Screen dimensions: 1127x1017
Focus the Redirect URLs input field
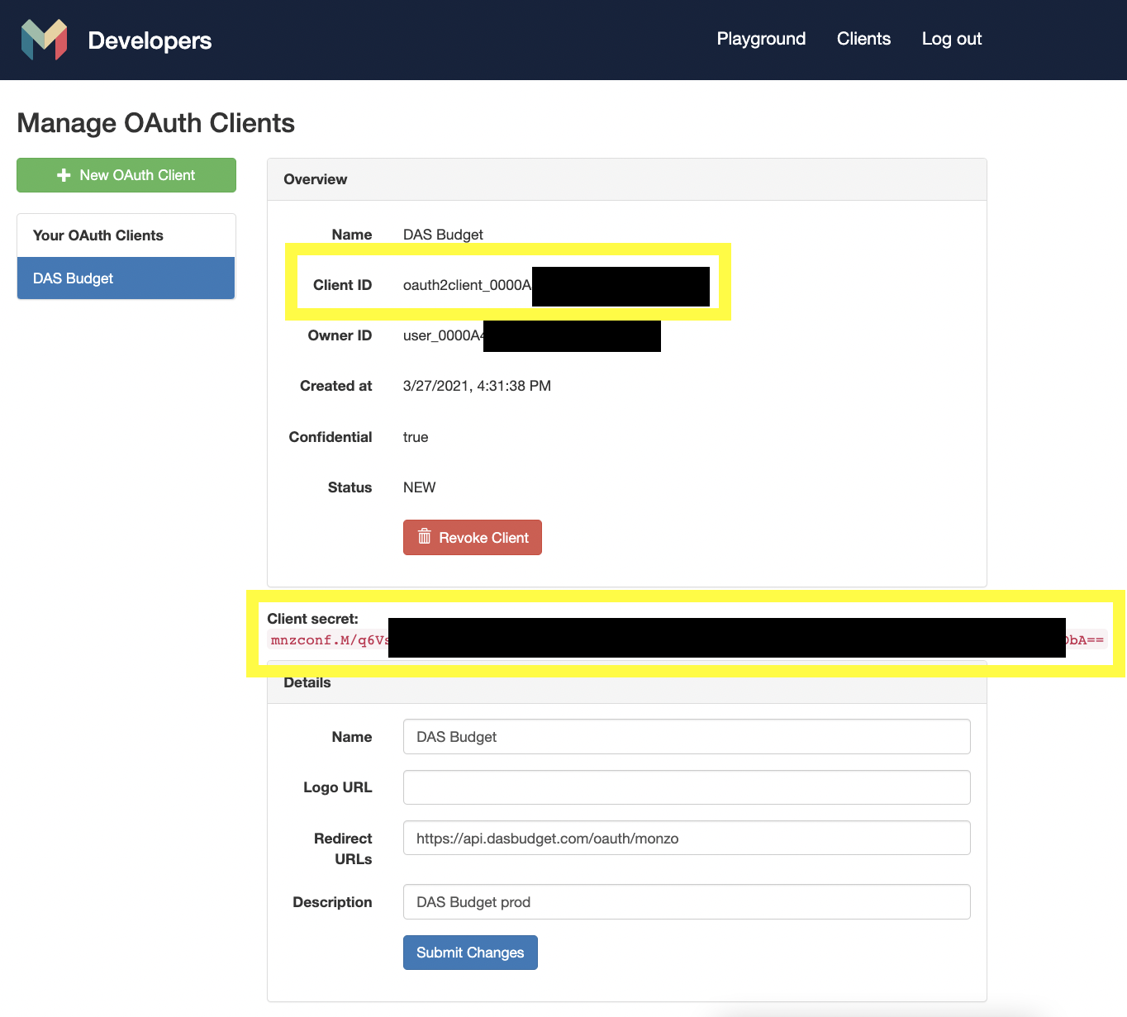coord(687,839)
